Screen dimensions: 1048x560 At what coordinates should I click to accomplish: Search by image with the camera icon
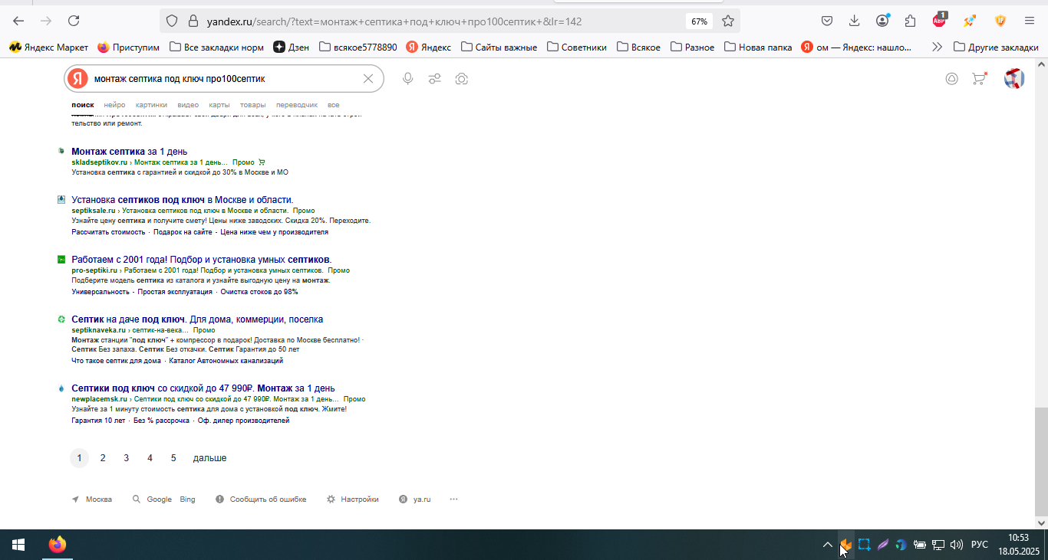point(461,78)
